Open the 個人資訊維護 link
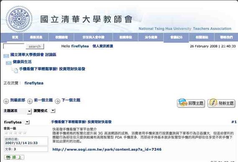The height and width of the screenshot is (162, 238). pyautogui.click(x=103, y=46)
